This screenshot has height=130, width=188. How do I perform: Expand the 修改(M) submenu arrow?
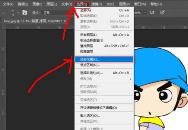tap(130, 79)
